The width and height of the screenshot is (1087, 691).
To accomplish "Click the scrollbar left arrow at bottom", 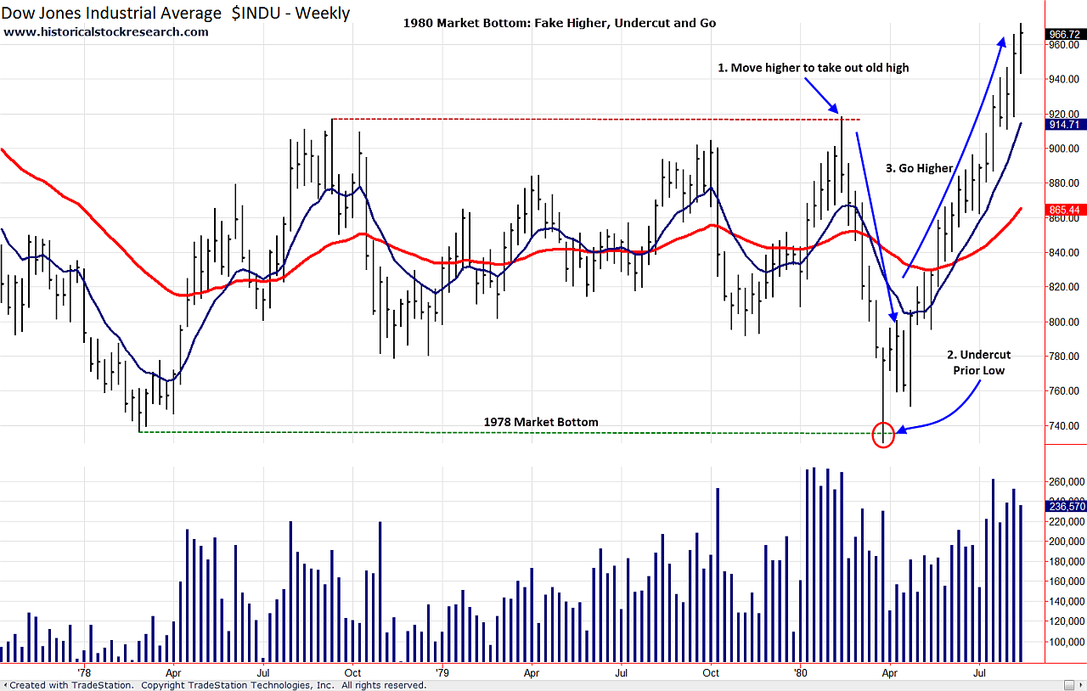I will (x=4, y=685).
